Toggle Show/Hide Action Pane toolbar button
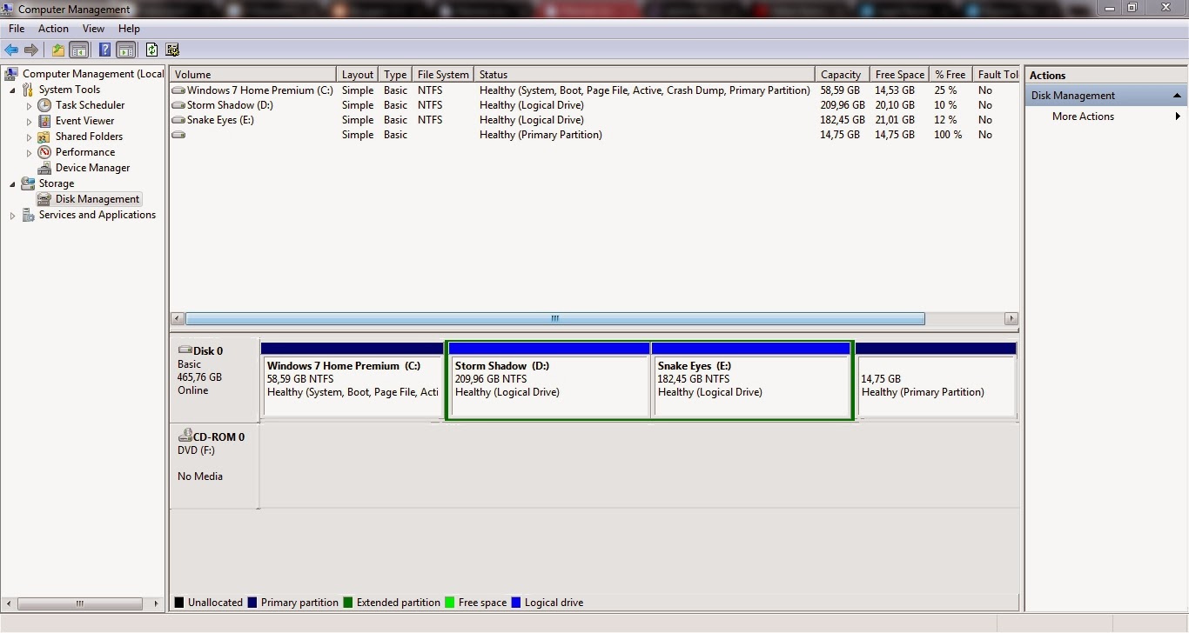Viewport: 1189px width, 633px height. click(x=126, y=50)
